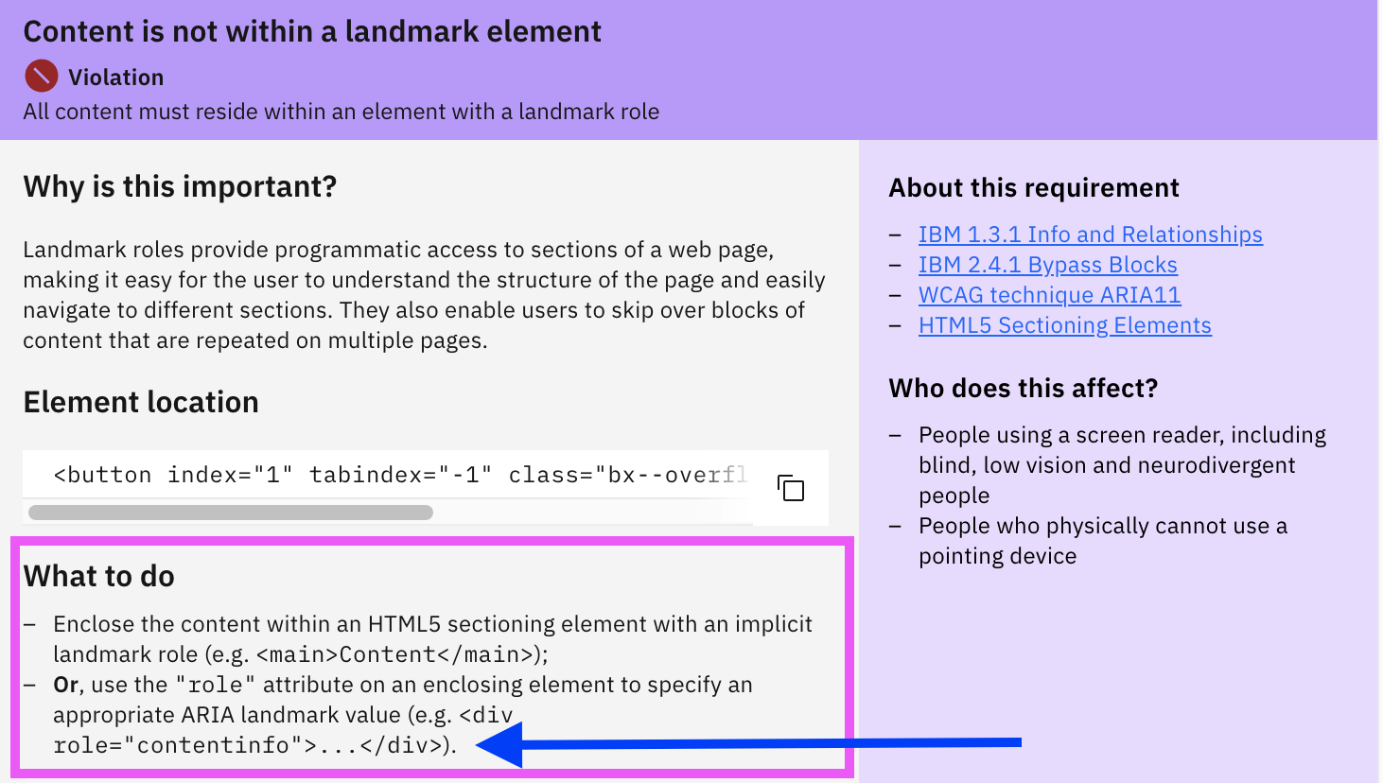The width and height of the screenshot is (1383, 783).
Task: Select the button element code in Element location
Action: coord(397,474)
